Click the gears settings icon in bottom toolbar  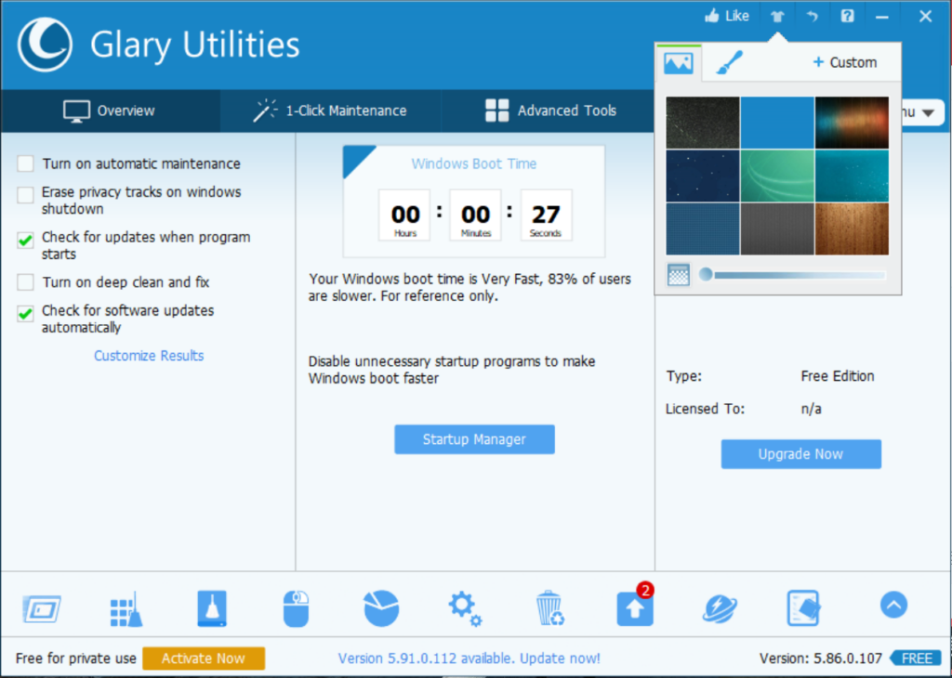click(x=464, y=607)
